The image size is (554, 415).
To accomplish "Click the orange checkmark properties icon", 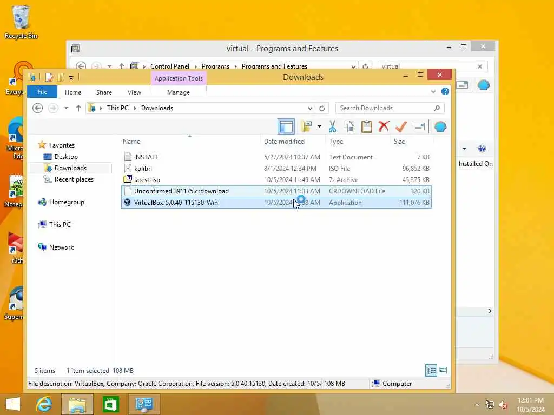I will (x=401, y=126).
